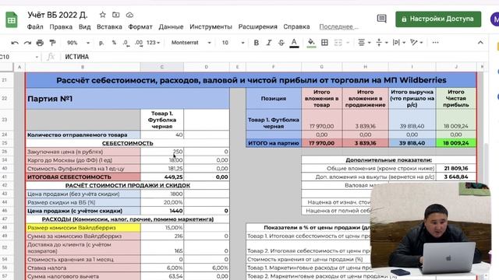Open the font size 10 dropdown
The width and height of the screenshot is (499, 280).
tap(233, 43)
